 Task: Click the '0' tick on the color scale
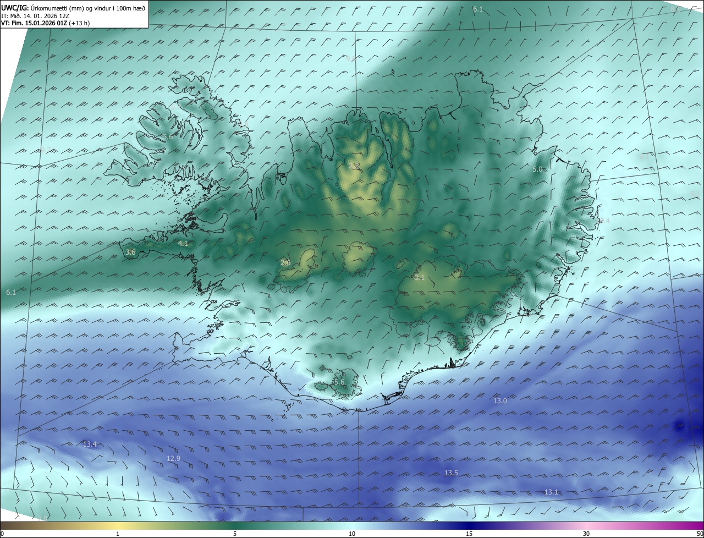[2, 534]
